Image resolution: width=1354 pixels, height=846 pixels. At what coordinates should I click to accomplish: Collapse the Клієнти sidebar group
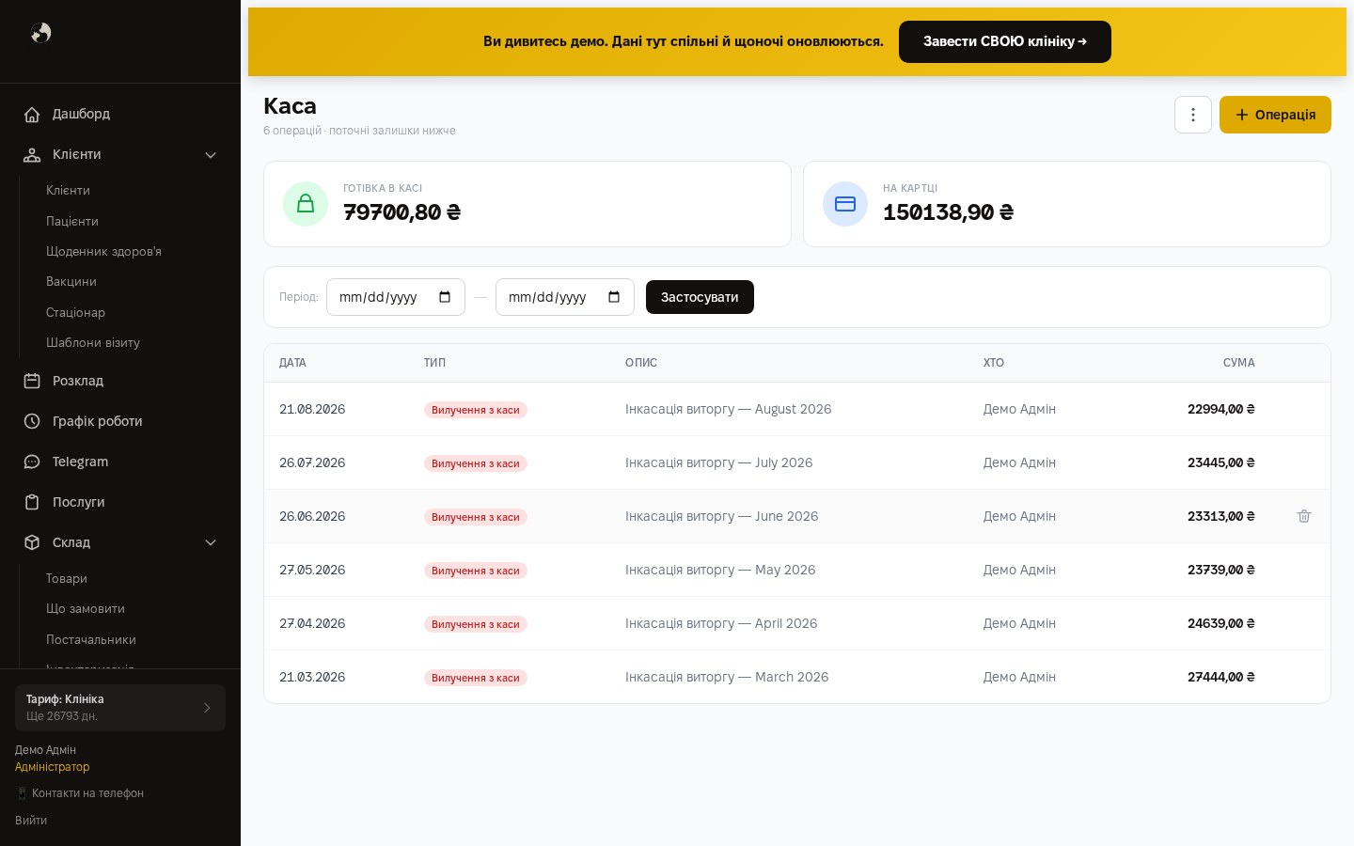(x=211, y=154)
